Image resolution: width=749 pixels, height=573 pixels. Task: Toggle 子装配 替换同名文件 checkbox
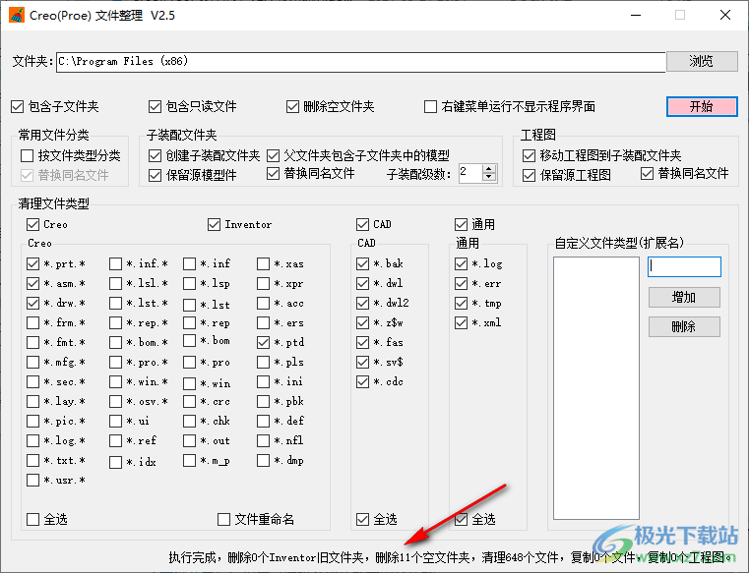click(274, 174)
